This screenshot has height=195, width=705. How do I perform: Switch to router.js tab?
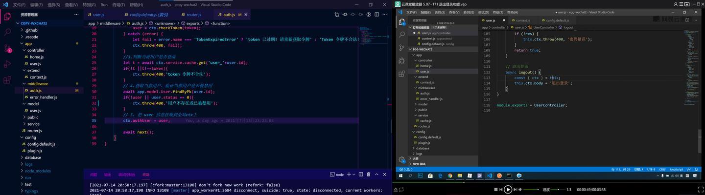[194, 15]
